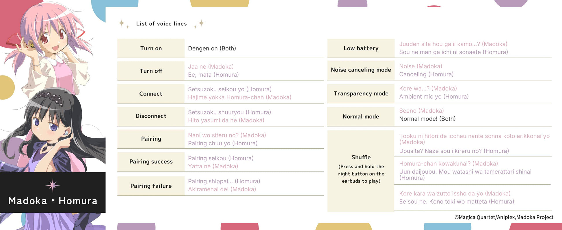Select the "Noise canceling mode" label
The height and width of the screenshot is (230, 562).
pos(361,70)
